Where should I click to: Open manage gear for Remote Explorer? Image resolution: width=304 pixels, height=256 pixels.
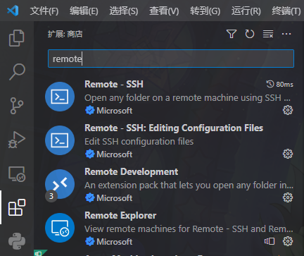point(288,241)
